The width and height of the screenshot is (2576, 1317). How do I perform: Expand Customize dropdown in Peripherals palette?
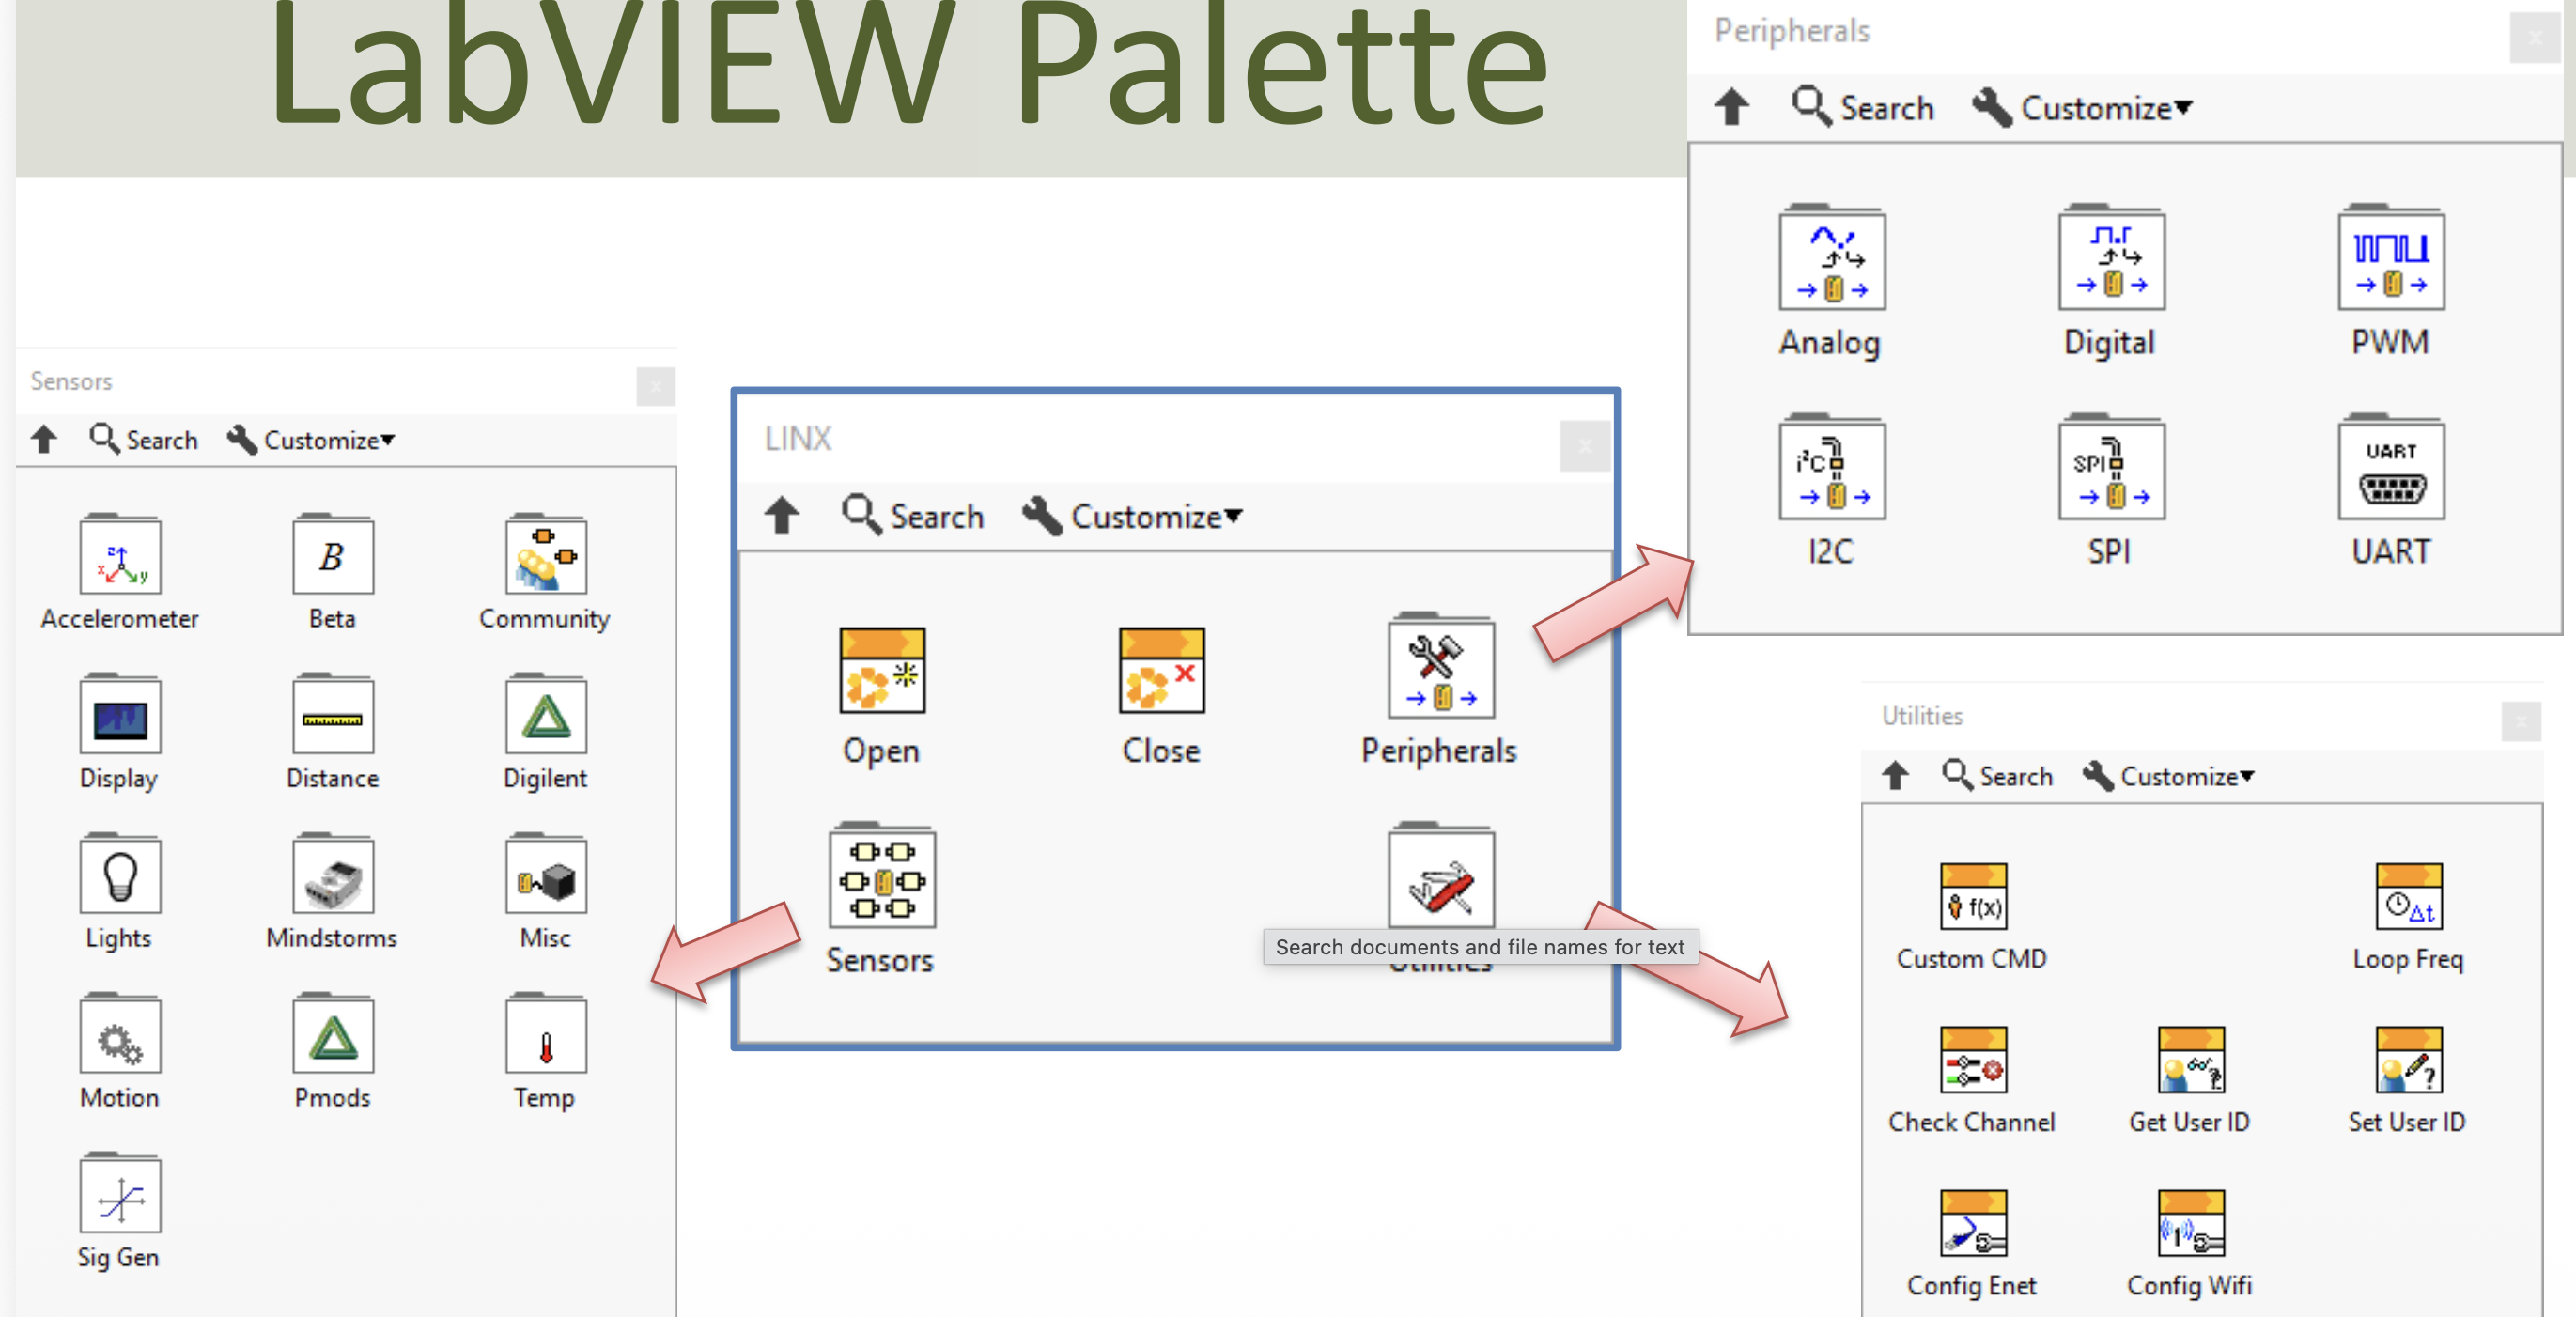2082,108
